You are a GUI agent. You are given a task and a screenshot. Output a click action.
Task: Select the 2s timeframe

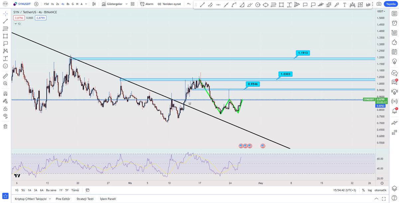pos(58,4)
